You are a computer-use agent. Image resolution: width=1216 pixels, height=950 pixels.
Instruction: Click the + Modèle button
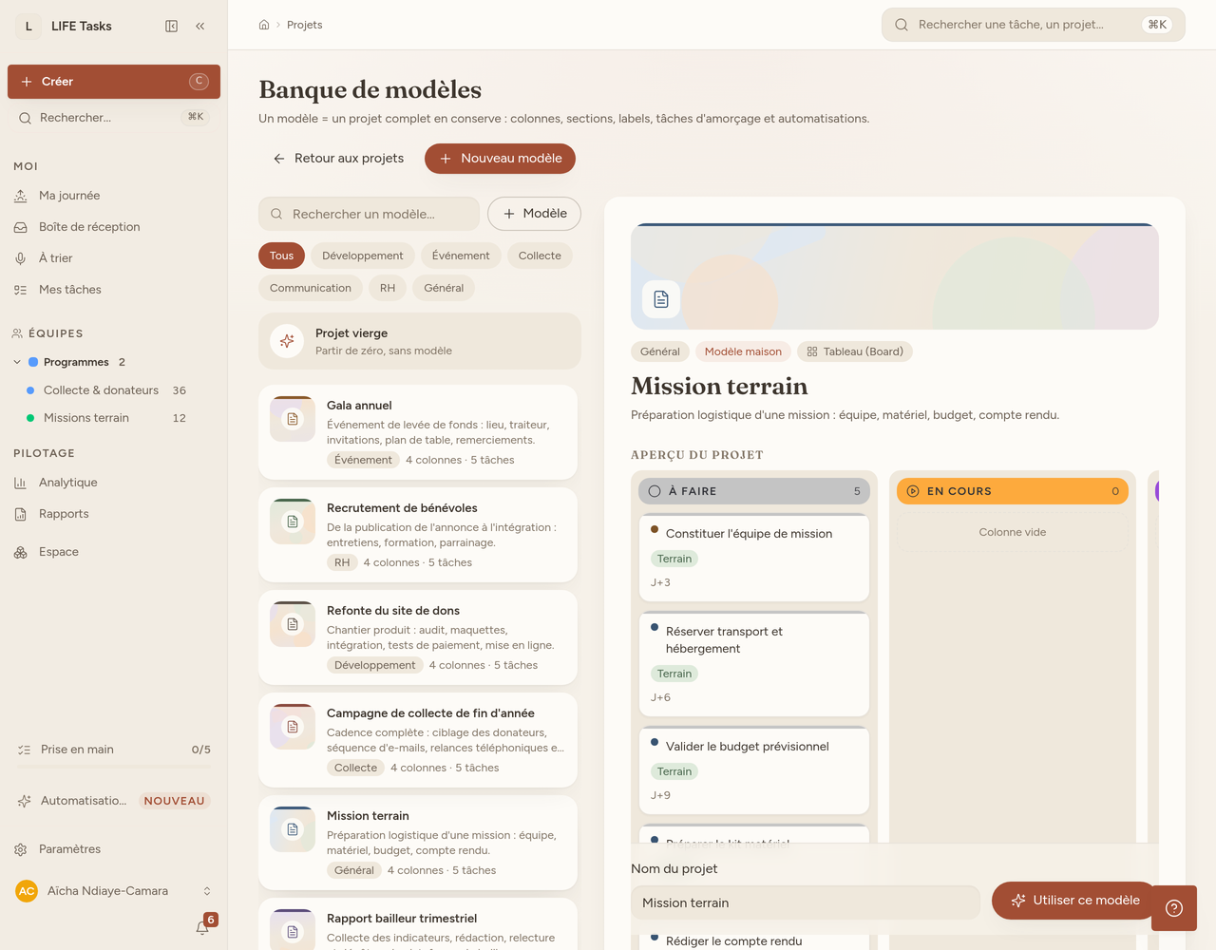coord(534,214)
